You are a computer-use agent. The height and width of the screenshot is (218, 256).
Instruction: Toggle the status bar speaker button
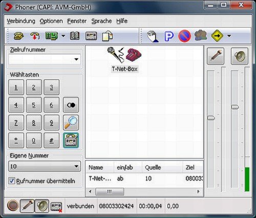pos(42,206)
